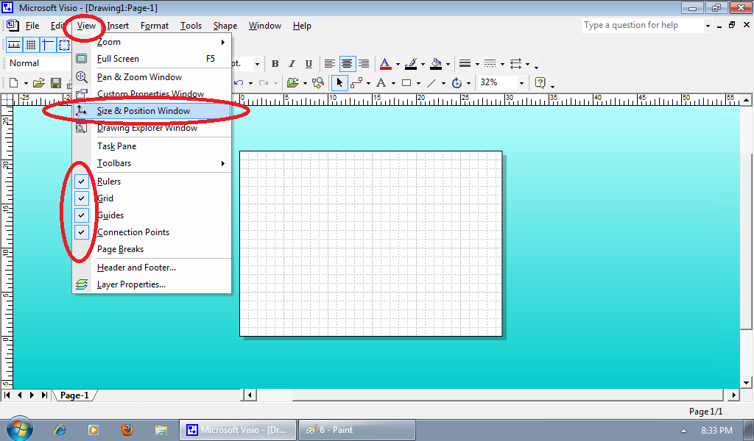
Task: Align text right
Action: pos(364,64)
